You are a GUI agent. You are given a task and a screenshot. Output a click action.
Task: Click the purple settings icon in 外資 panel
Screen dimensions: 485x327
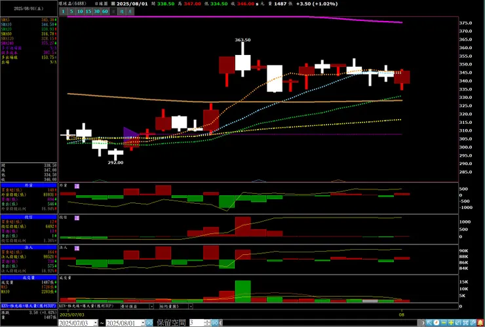coord(77,186)
